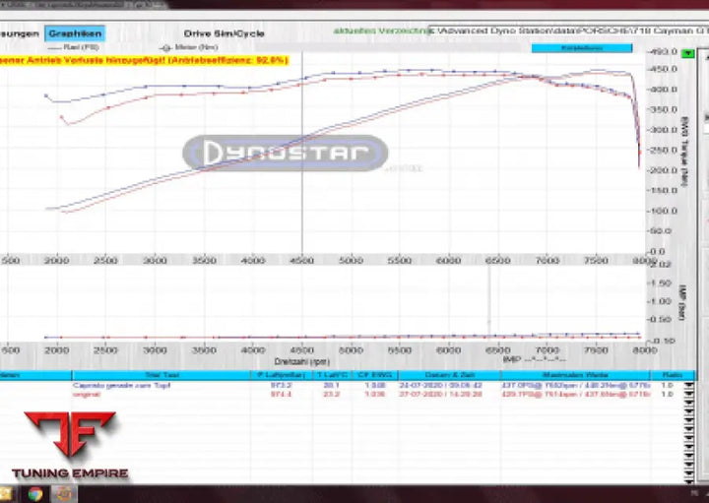Toggle the Rad (PS) legend entry
Viewport: 709px width, 503px height.
click(79, 46)
